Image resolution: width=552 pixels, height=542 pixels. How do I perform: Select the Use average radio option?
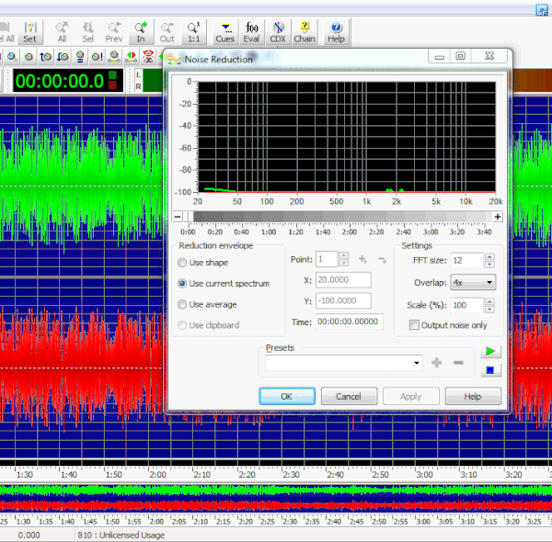(181, 304)
